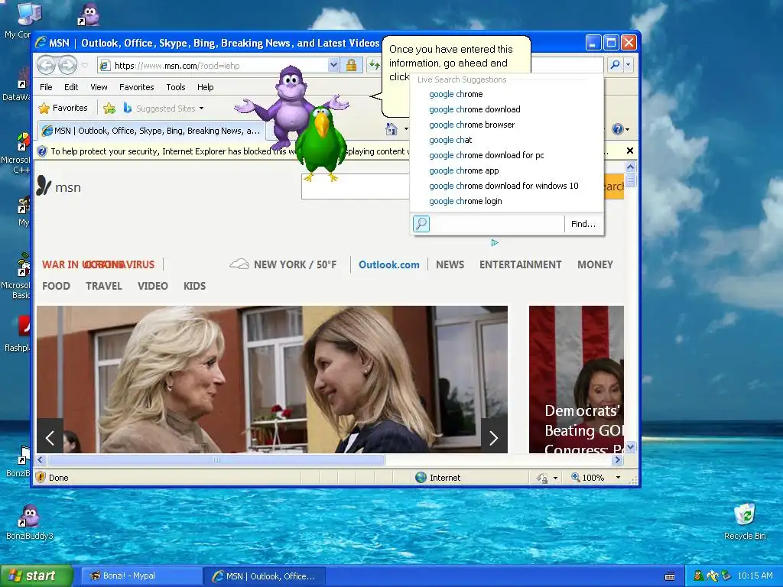Screen dimensions: 783x587
Task: Click the BonziBuddy icon at top of desktop
Action: [89, 15]
